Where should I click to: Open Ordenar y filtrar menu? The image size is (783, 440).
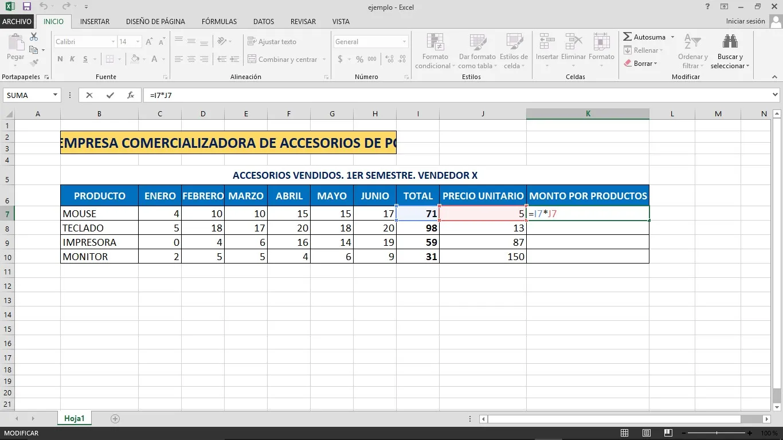pyautogui.click(x=692, y=51)
